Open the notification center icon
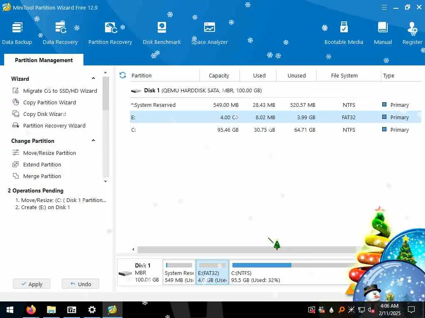The image size is (425, 318). click(411, 309)
